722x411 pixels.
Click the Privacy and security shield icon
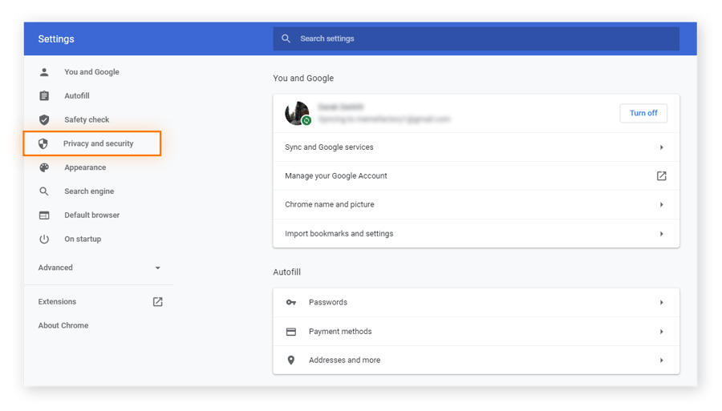[43, 143]
